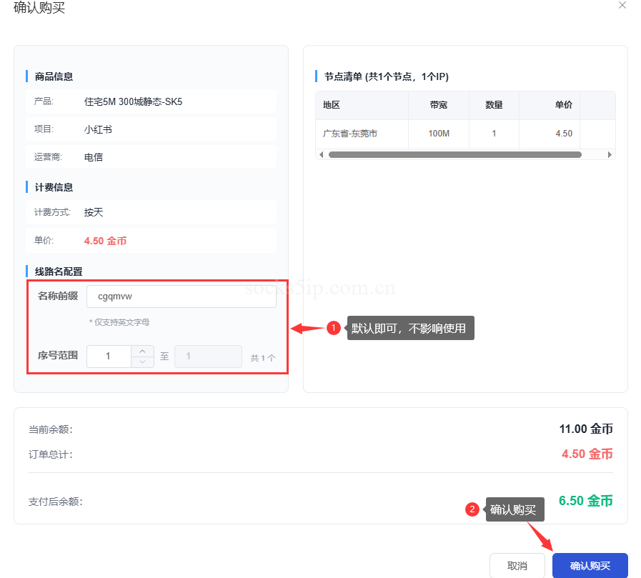Click the name prefix field containing cgqmvw
This screenshot has width=641, height=578.
pos(181,296)
